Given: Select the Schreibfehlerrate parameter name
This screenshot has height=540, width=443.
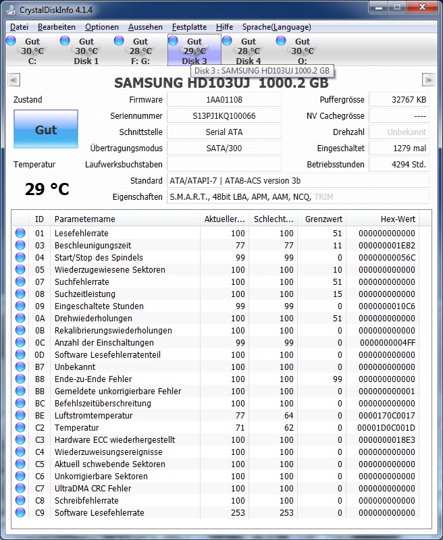Looking at the screenshot, I should [x=86, y=500].
